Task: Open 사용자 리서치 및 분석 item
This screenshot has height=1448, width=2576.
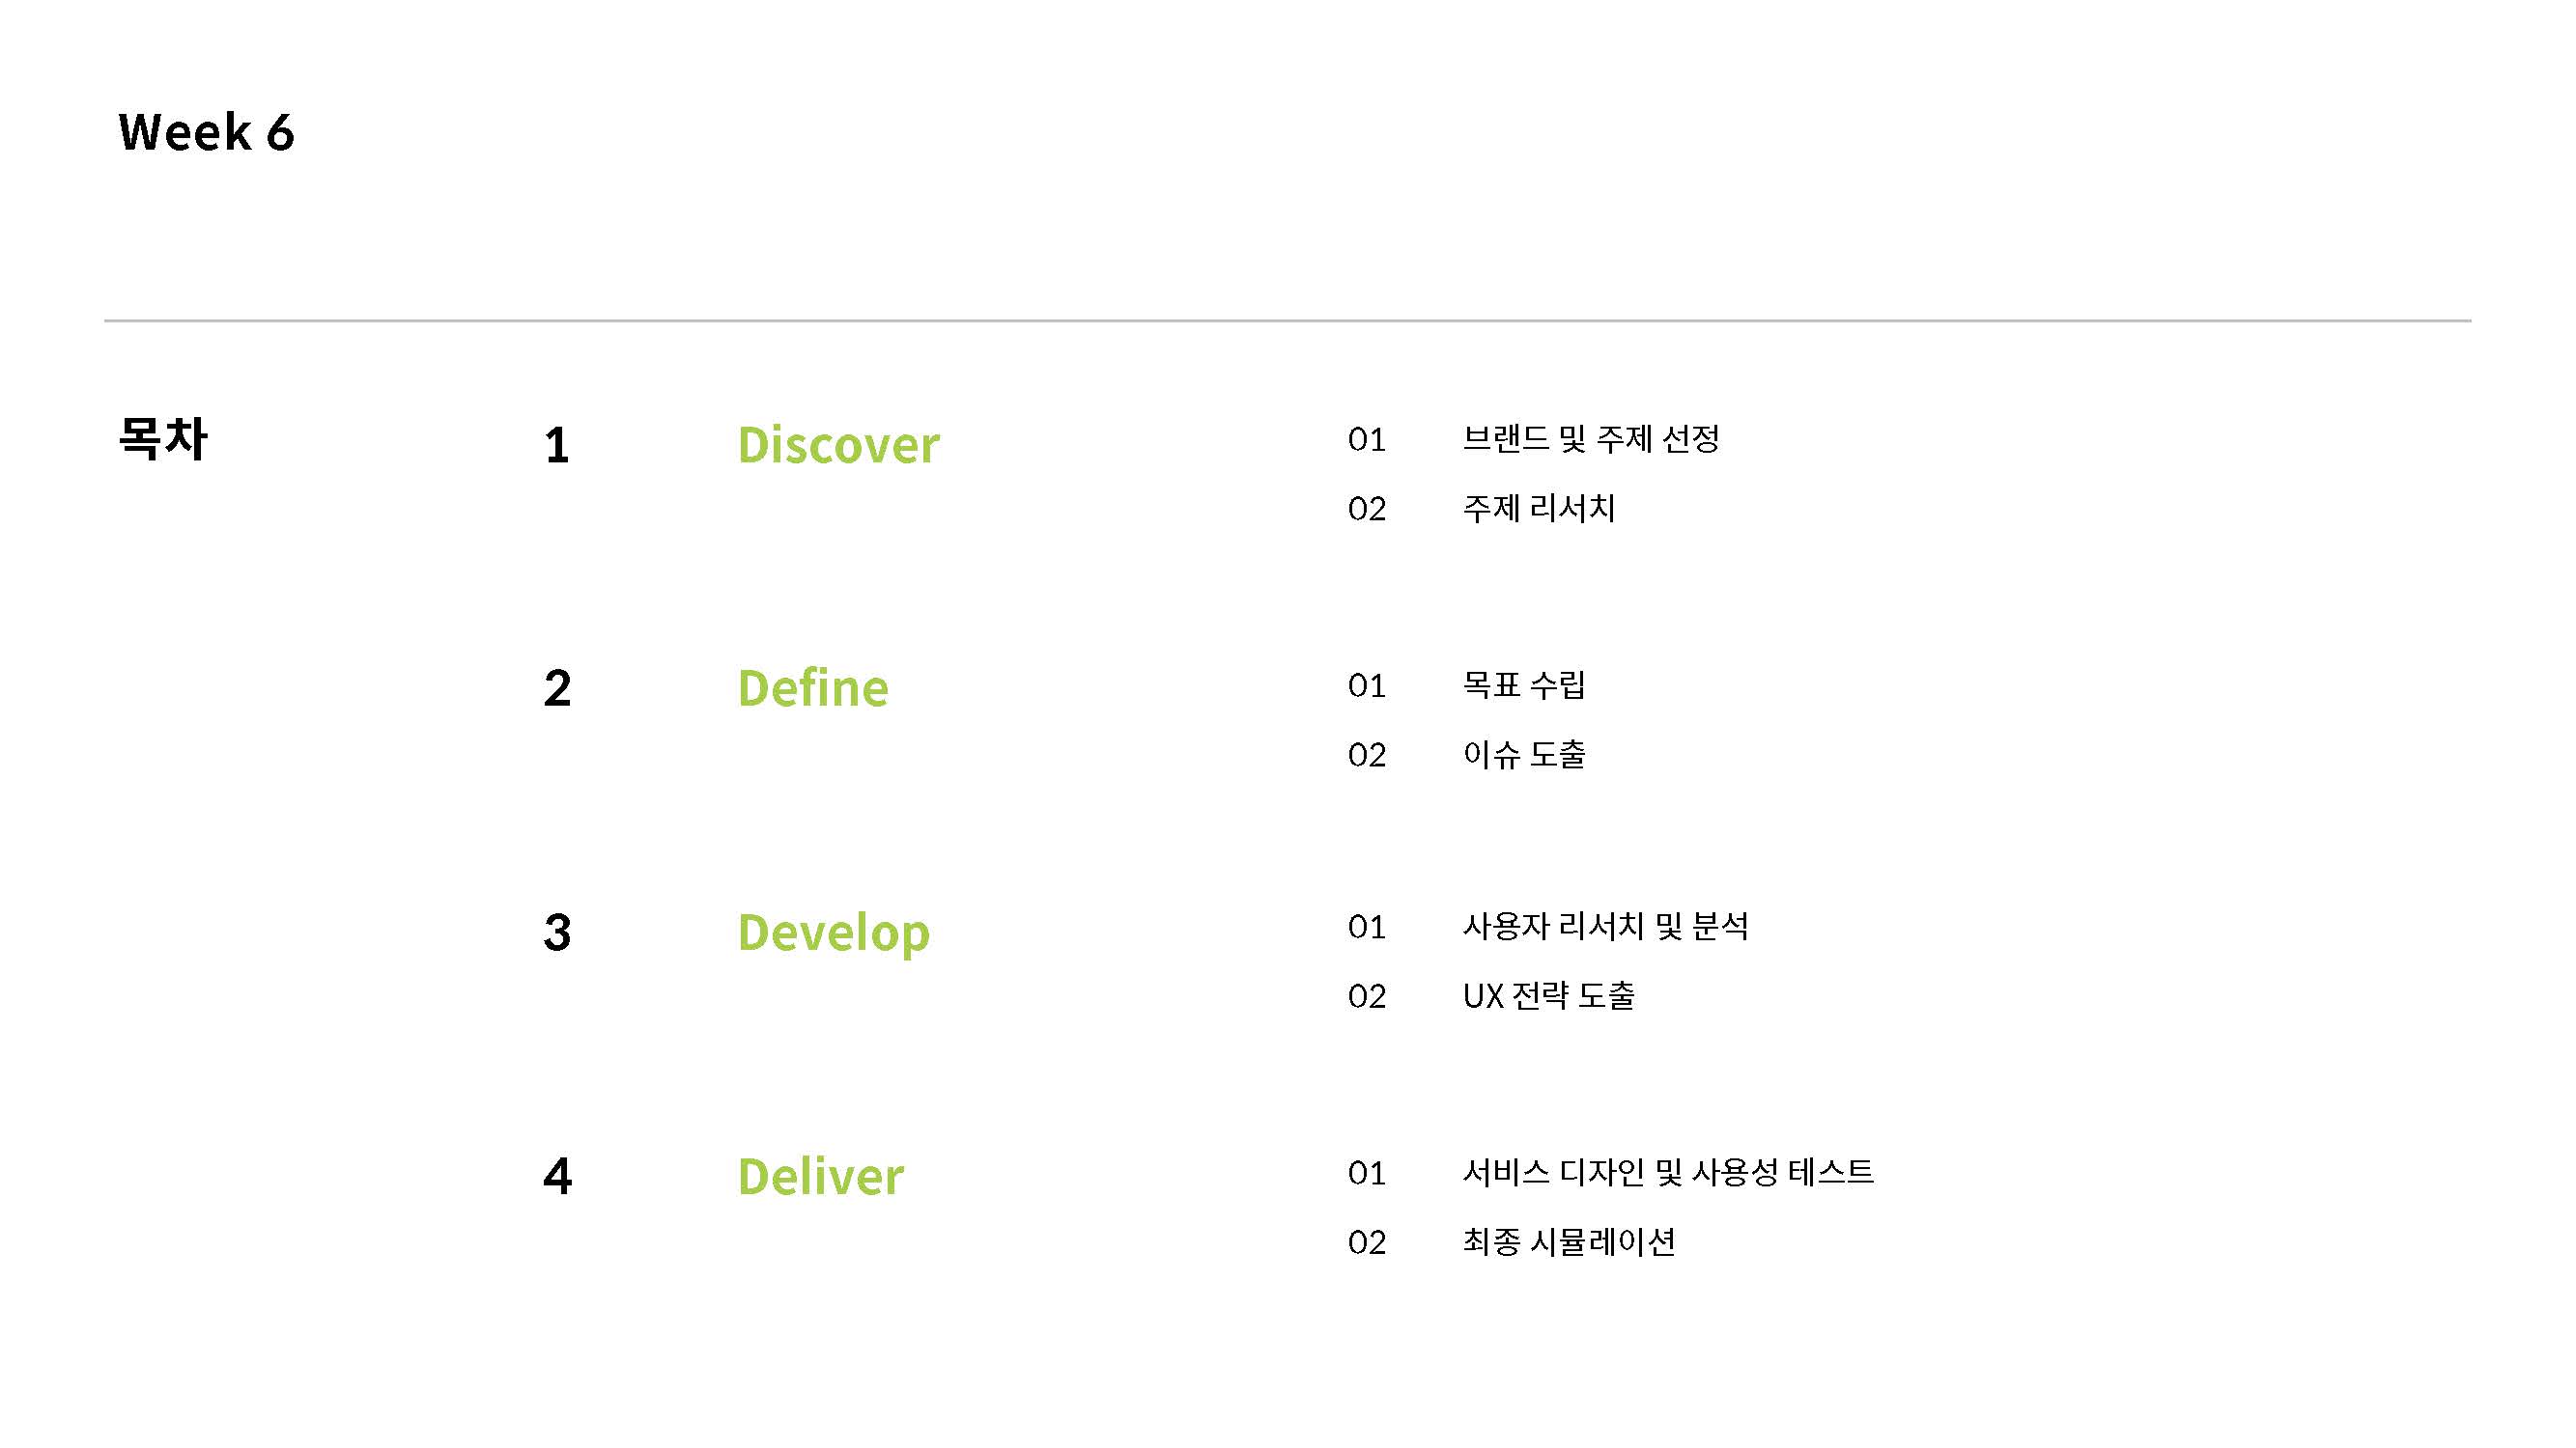Action: [x=1605, y=927]
